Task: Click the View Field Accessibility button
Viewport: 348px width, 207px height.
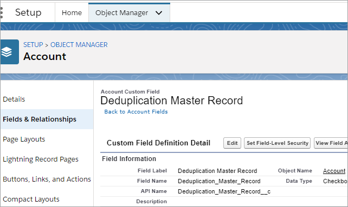Action: point(331,143)
